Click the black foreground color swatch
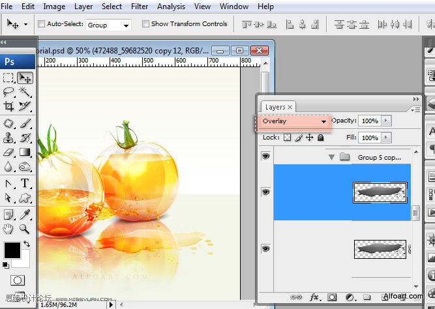Viewport: 435px width, 309px height. (x=12, y=250)
